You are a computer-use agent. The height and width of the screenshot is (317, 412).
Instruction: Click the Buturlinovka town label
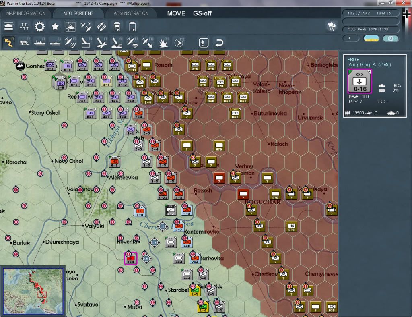click(270, 113)
